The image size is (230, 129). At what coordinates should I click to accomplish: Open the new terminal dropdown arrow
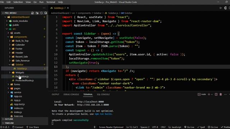212,95
